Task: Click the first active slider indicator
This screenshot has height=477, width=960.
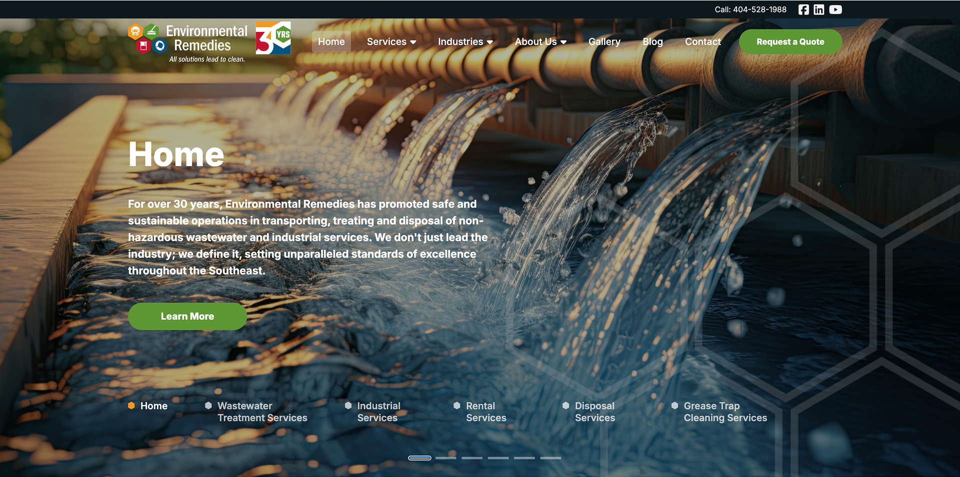Action: [x=419, y=458]
